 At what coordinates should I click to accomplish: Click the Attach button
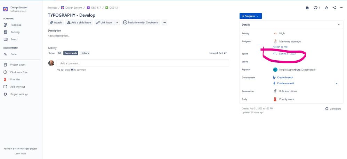point(56,23)
